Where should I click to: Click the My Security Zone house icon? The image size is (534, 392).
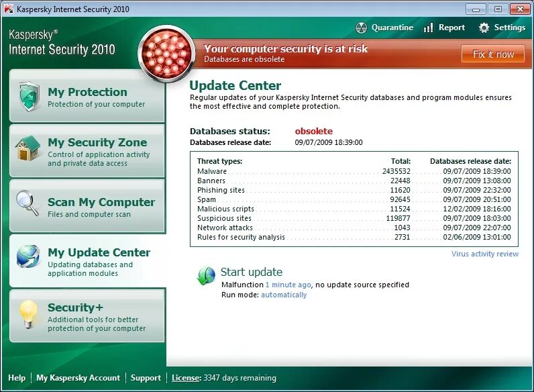tap(28, 148)
